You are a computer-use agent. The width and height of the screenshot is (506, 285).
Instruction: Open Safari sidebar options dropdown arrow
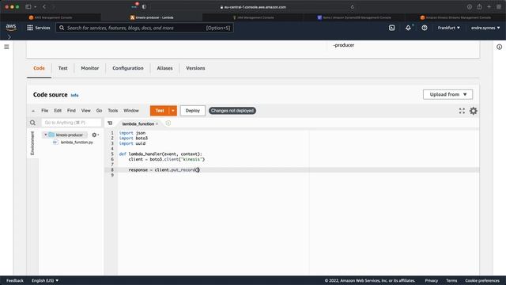(x=35, y=7)
